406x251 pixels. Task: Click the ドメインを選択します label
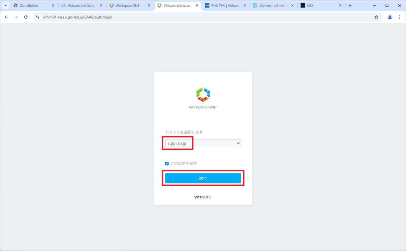point(184,132)
